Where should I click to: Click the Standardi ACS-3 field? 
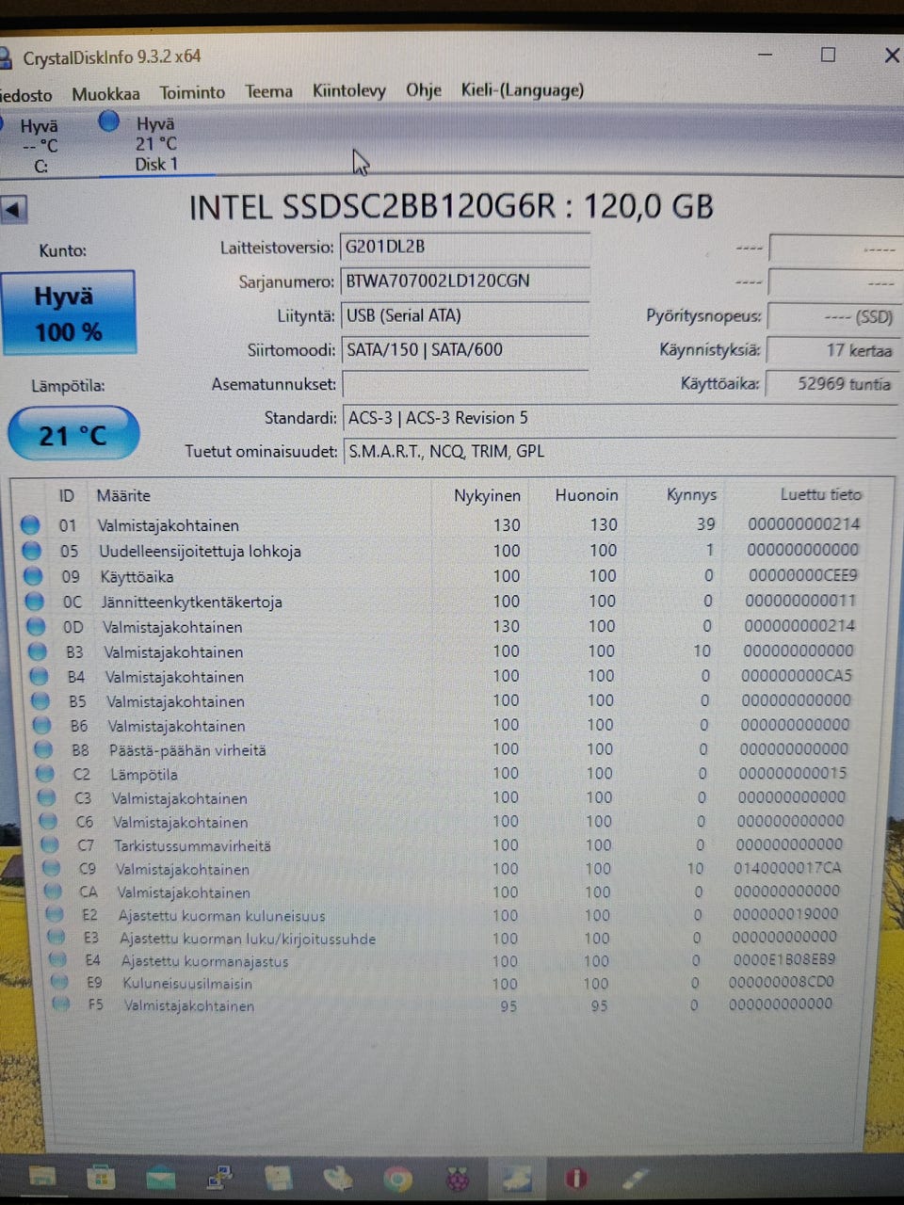pos(619,418)
